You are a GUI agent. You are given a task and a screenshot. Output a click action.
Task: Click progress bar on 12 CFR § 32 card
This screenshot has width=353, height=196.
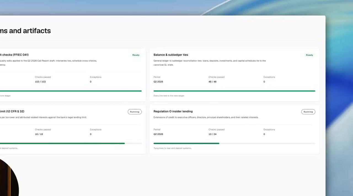71,143
